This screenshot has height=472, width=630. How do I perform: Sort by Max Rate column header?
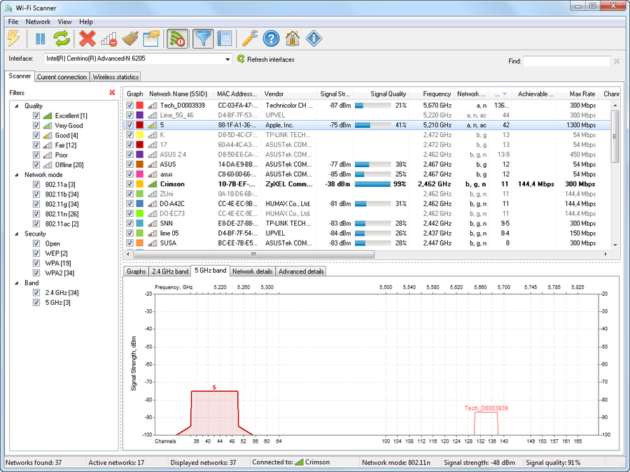pos(577,94)
